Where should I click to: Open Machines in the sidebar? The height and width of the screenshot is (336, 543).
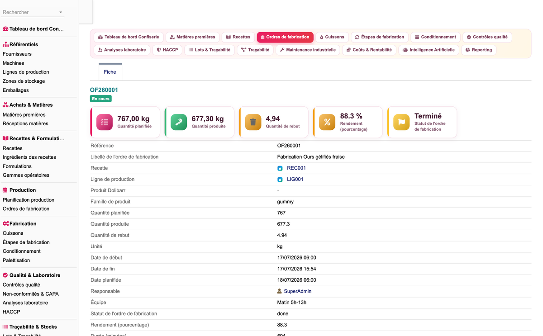pos(14,63)
